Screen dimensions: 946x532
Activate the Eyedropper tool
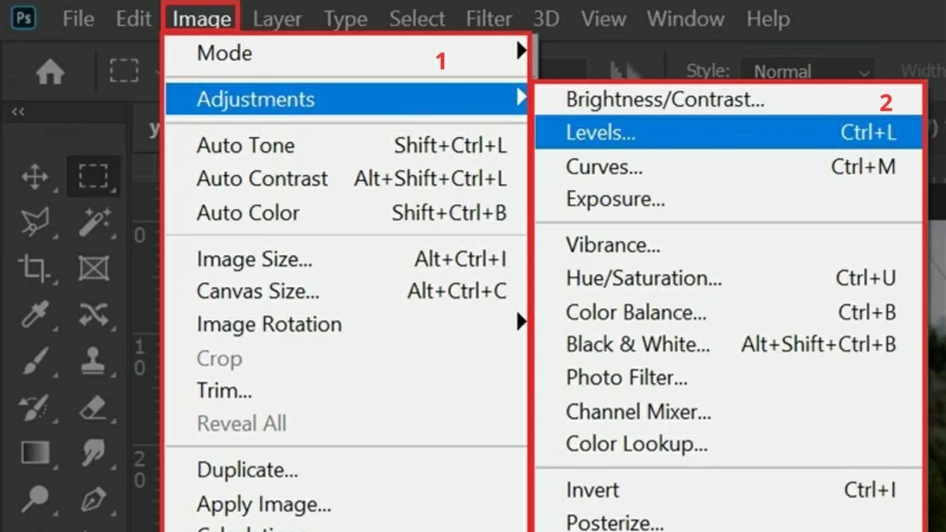click(x=35, y=315)
